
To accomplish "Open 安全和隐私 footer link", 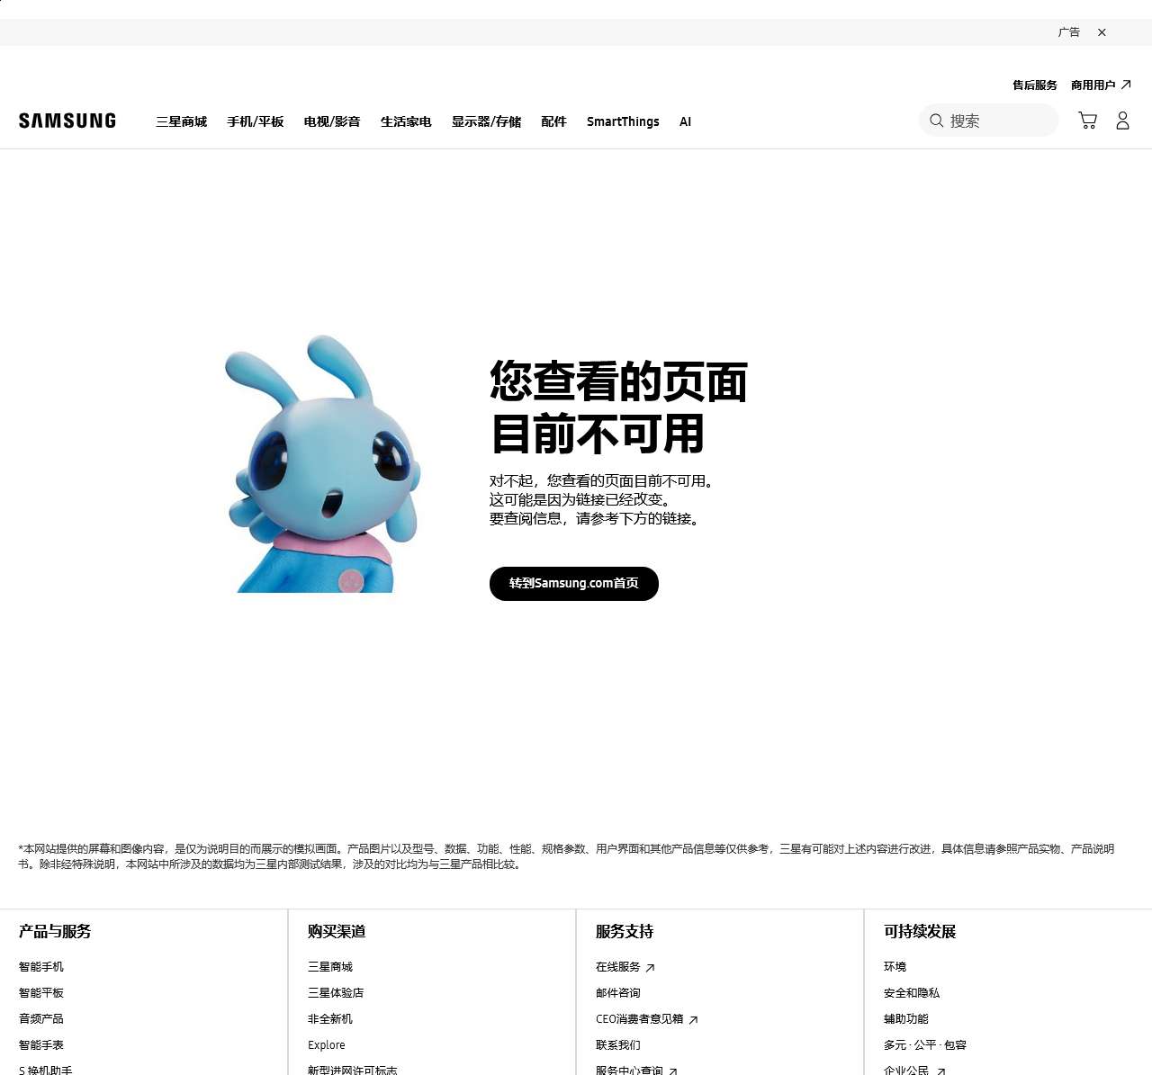I will point(912,993).
